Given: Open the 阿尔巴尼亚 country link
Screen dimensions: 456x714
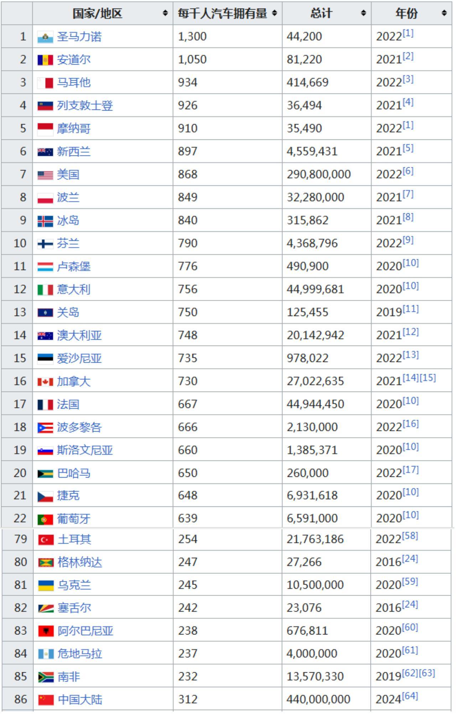Looking at the screenshot, I should pyautogui.click(x=85, y=631).
